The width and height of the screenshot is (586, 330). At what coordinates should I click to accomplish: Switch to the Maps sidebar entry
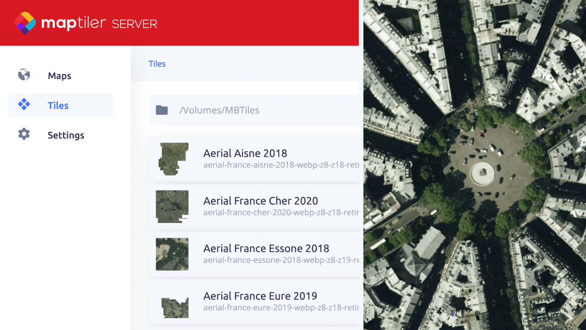pos(59,76)
